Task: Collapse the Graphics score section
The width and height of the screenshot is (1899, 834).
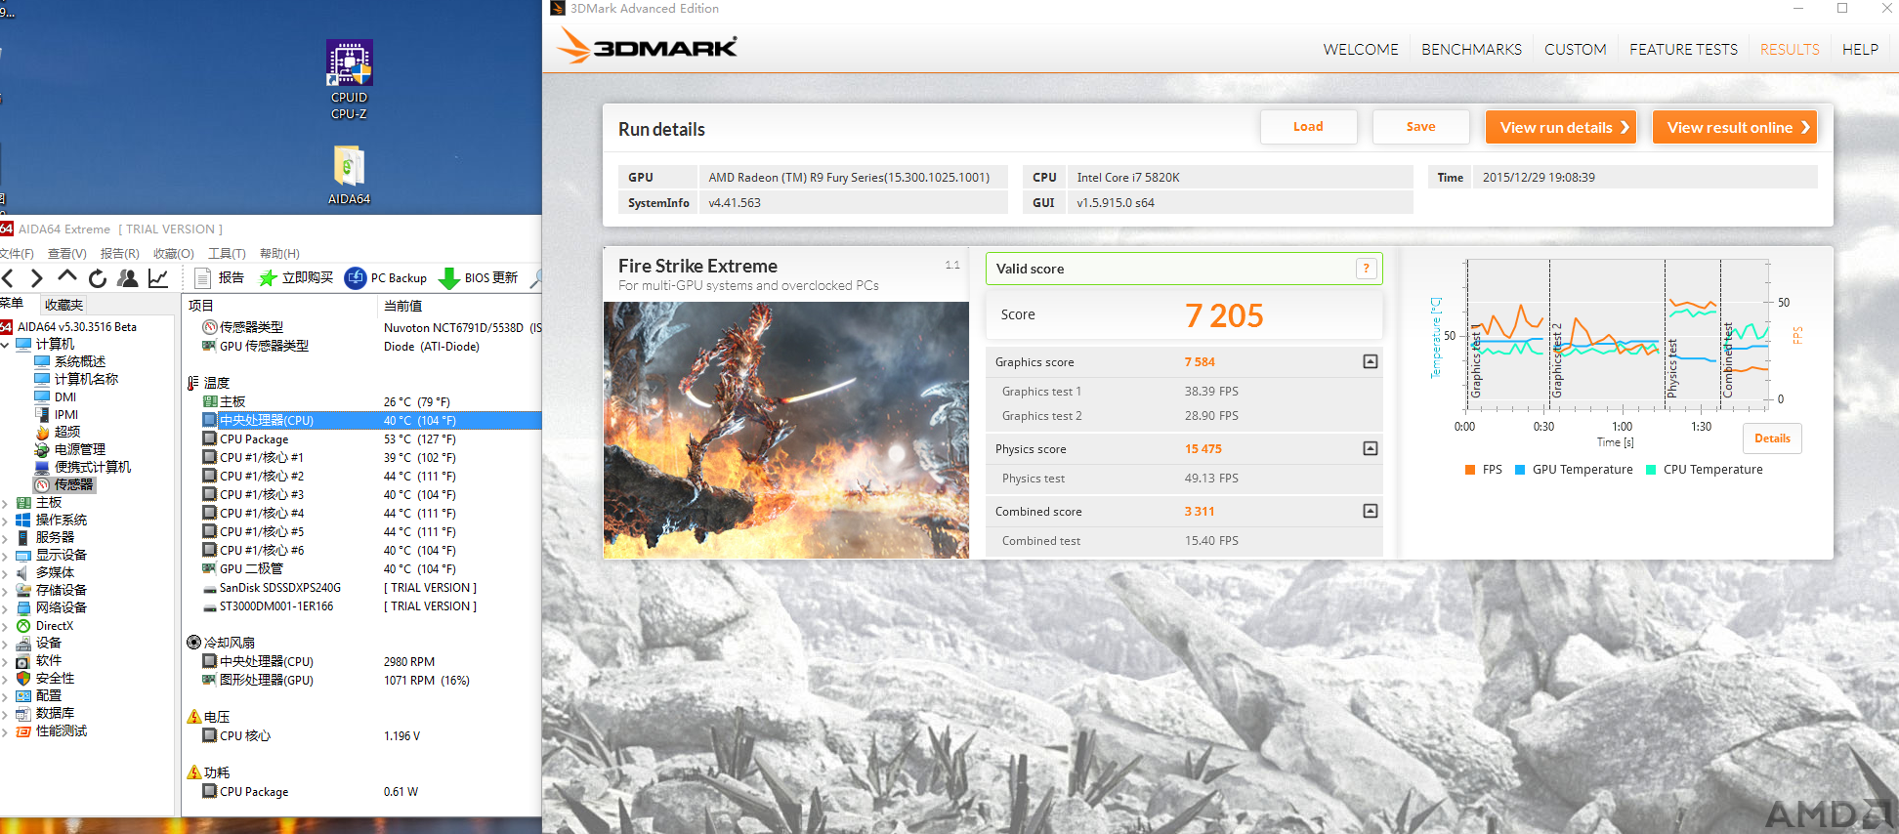Action: (1371, 361)
